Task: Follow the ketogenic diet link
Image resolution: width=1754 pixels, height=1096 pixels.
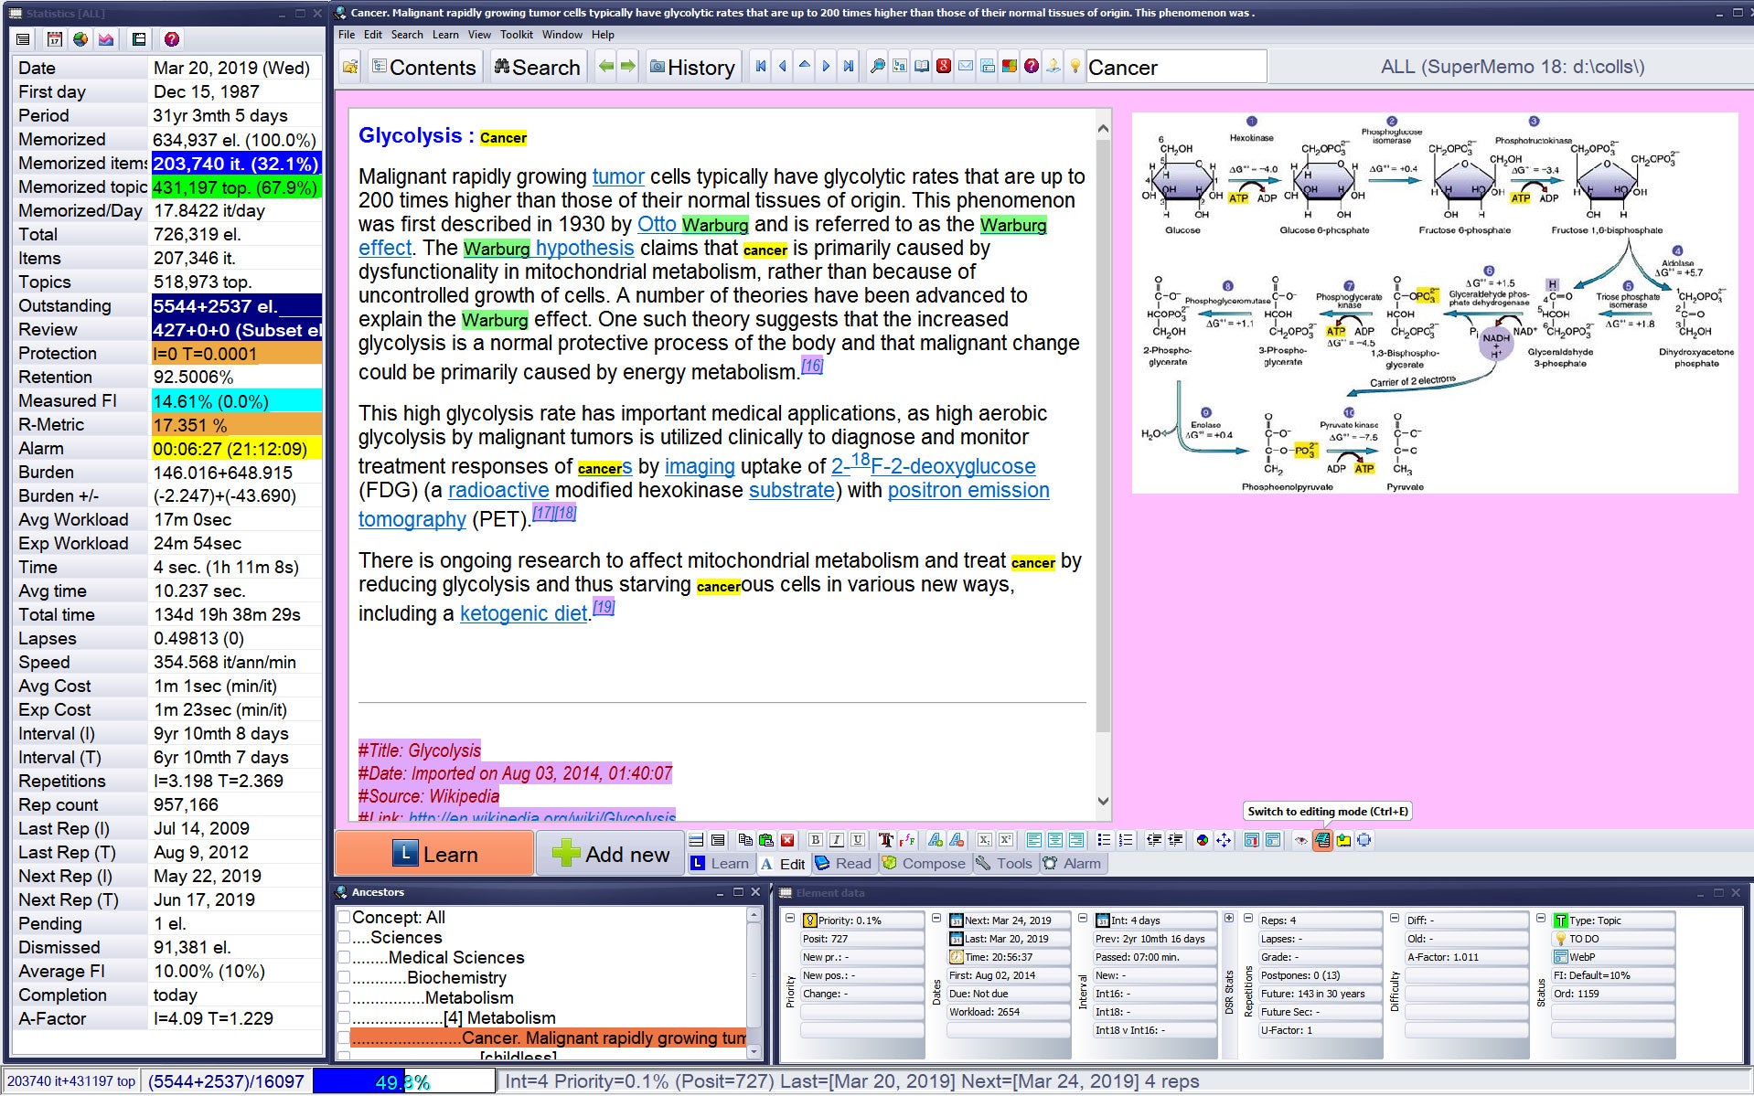Action: (523, 614)
